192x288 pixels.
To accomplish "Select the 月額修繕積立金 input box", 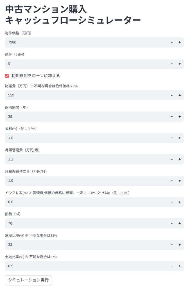I will coord(84,181).
